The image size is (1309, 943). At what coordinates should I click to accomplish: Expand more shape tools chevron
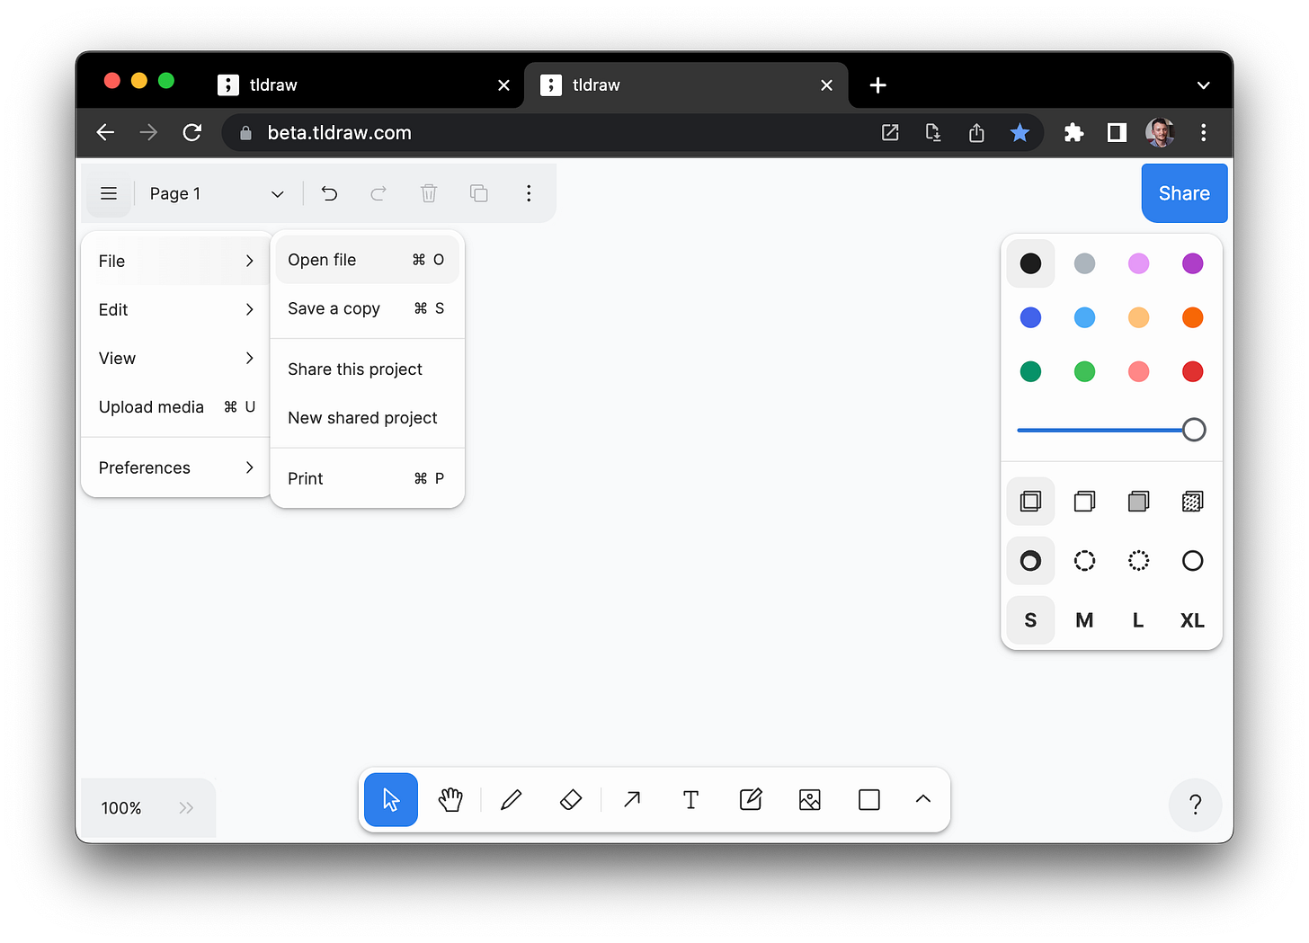[923, 799]
